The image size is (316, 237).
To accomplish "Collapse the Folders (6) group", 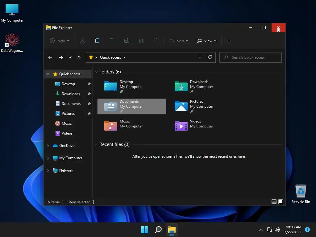I will [x=96, y=72].
